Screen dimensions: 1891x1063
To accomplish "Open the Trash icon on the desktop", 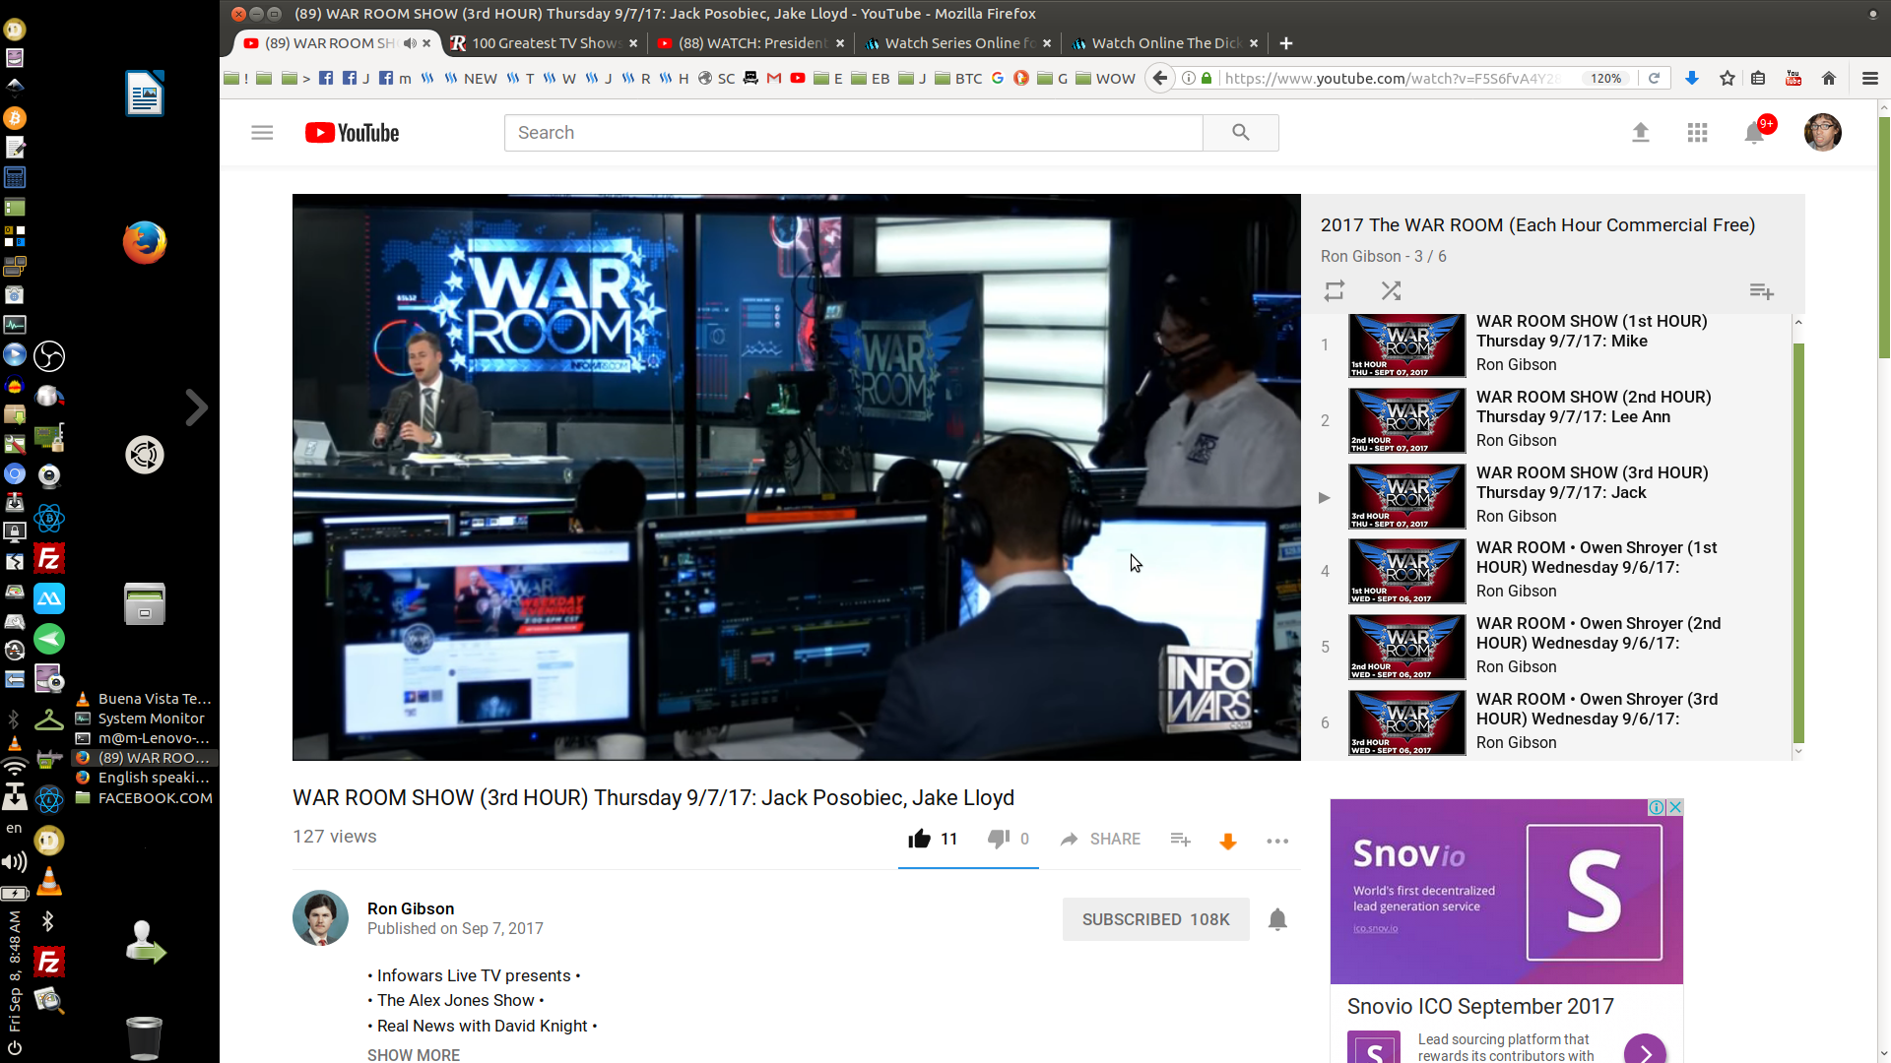I will (144, 1037).
